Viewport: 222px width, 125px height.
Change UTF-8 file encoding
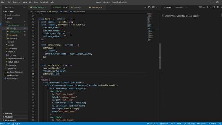(x=172, y=124)
